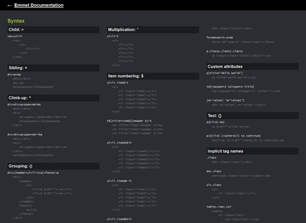The height and width of the screenshot is (223, 306).
Task: Click the p.class1.class2.class3 abbreviation
Action: pos(225,51)
